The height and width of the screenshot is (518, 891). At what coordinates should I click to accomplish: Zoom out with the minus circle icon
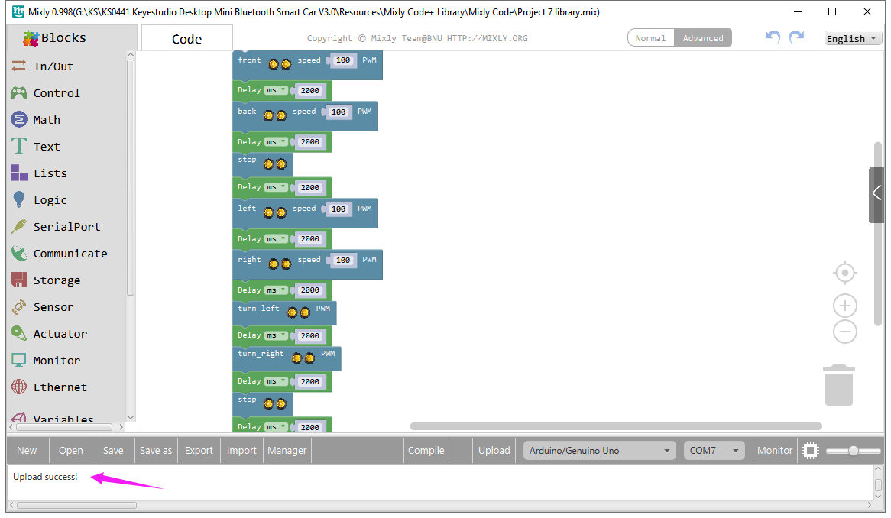pos(845,332)
